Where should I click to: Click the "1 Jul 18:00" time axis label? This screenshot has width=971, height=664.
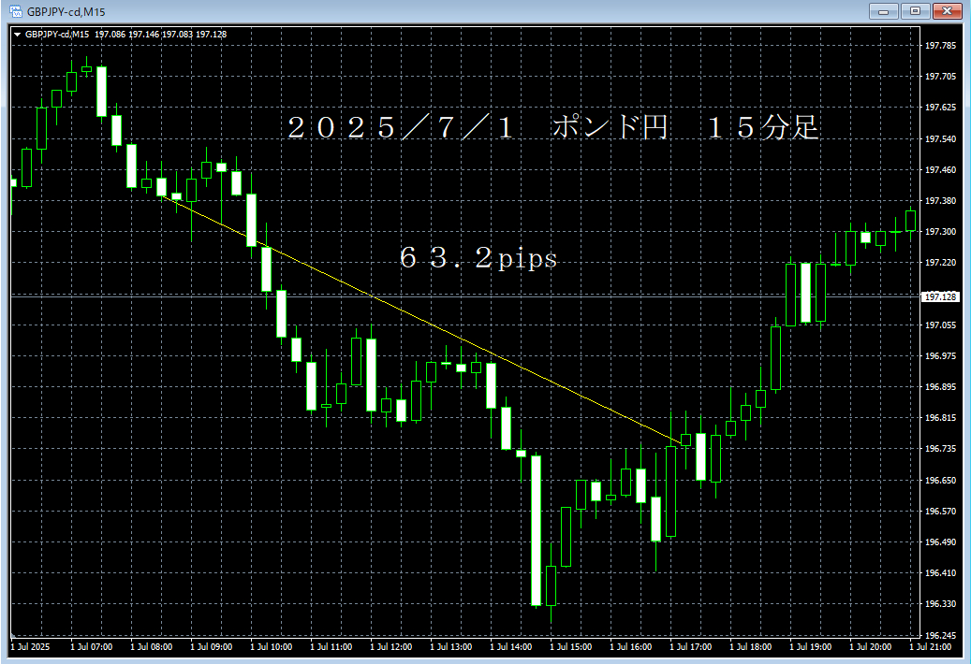pos(751,646)
